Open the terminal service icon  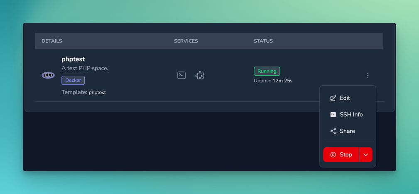[x=181, y=75]
